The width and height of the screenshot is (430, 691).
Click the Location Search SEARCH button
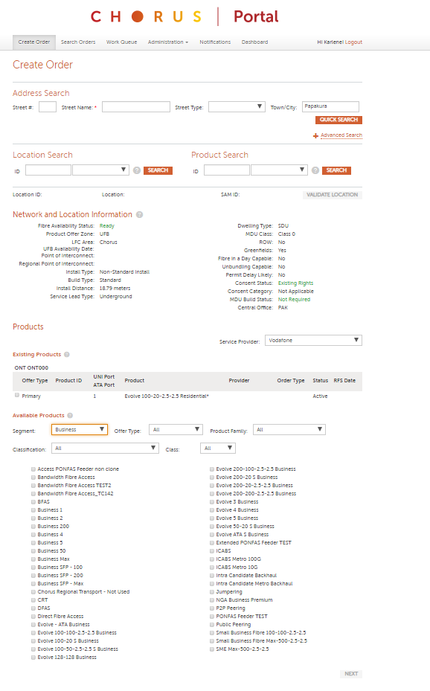click(x=158, y=170)
